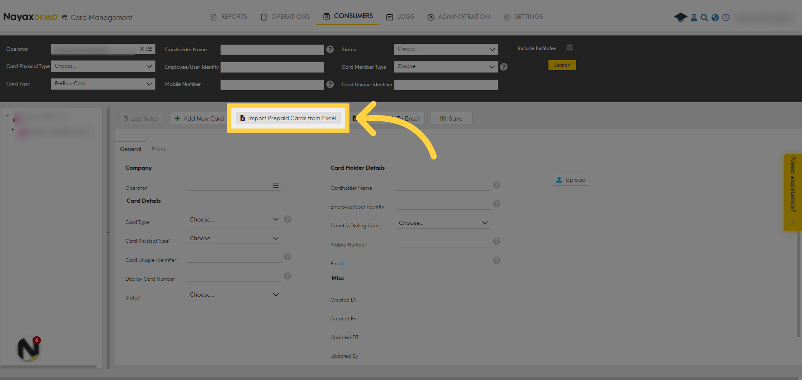Screen dimensions: 802x380
Task: Click the Nayax DEMO logo
Action: tap(30, 17)
